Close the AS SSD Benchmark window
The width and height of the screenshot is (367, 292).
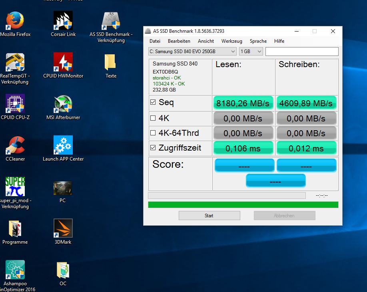(x=333, y=31)
